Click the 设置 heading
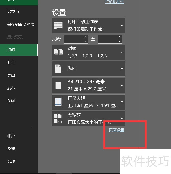Viewport: 171px width, 174px height. pyautogui.click(x=59, y=12)
